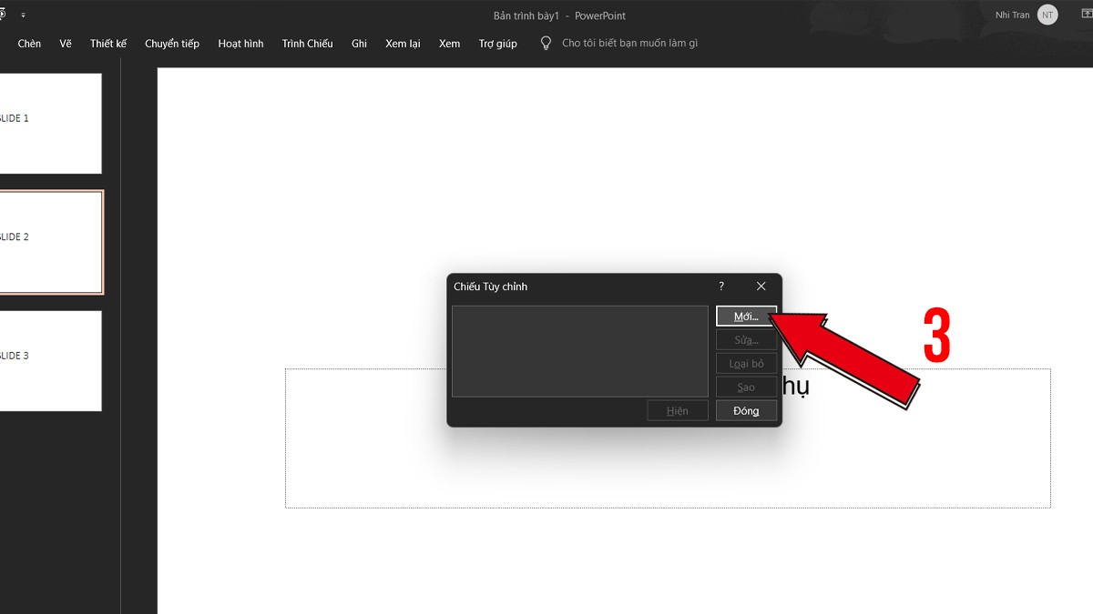Switch to the Hoạt hình tab
The height and width of the screenshot is (614, 1093).
[x=240, y=44]
